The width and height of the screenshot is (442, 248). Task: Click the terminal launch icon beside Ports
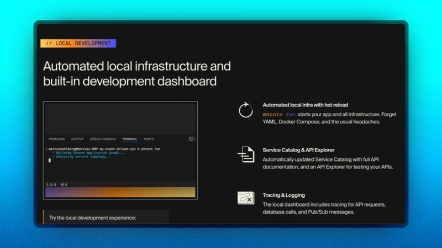pyautogui.click(x=191, y=139)
